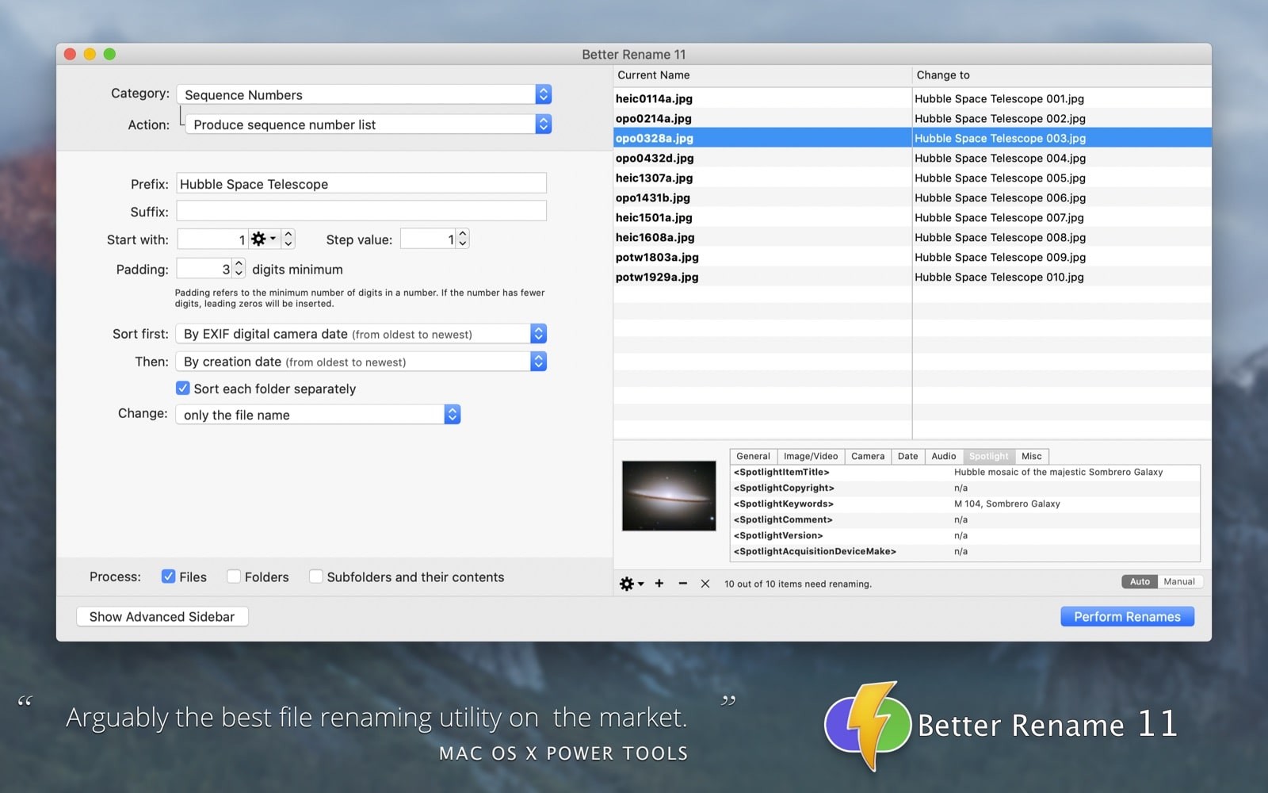Open the Spotlight metadata tab

point(988,456)
